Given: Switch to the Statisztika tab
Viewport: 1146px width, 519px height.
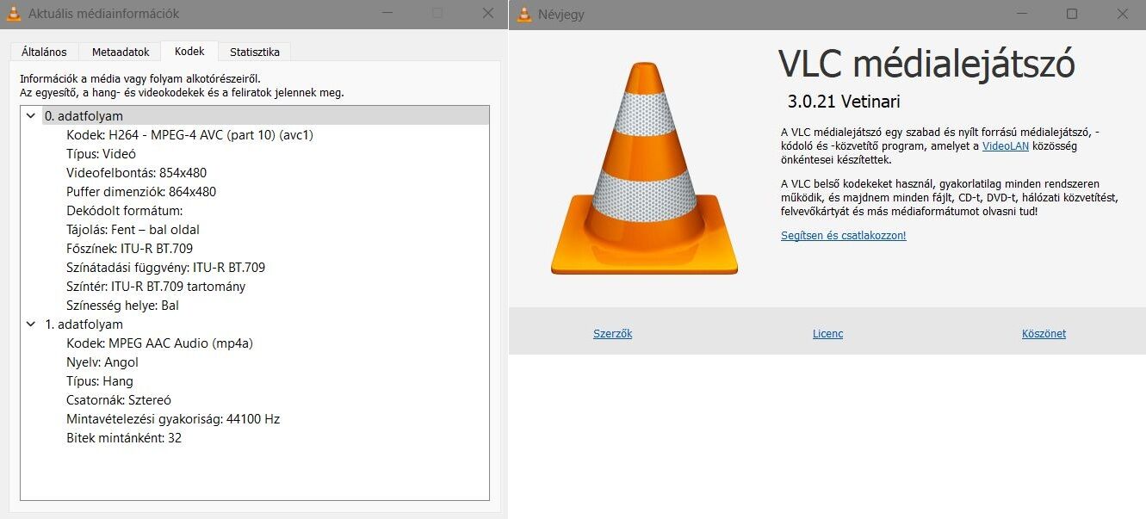Looking at the screenshot, I should coord(254,53).
